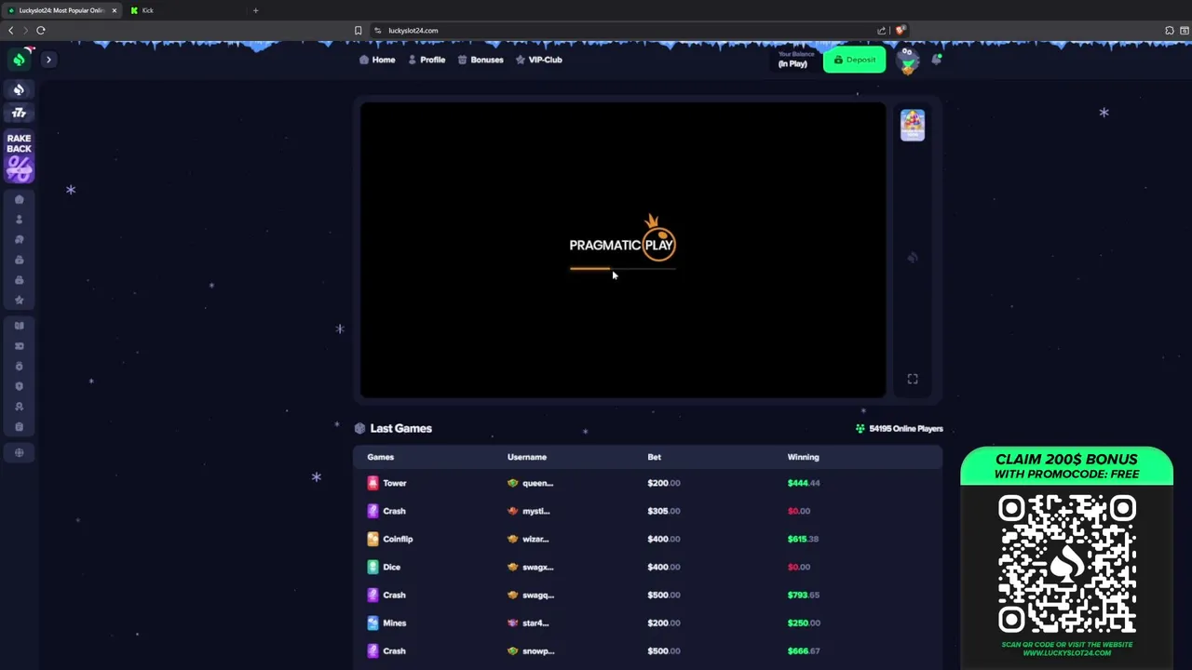Click username snowp... in Last Games
1192x670 pixels.
[x=538, y=650]
